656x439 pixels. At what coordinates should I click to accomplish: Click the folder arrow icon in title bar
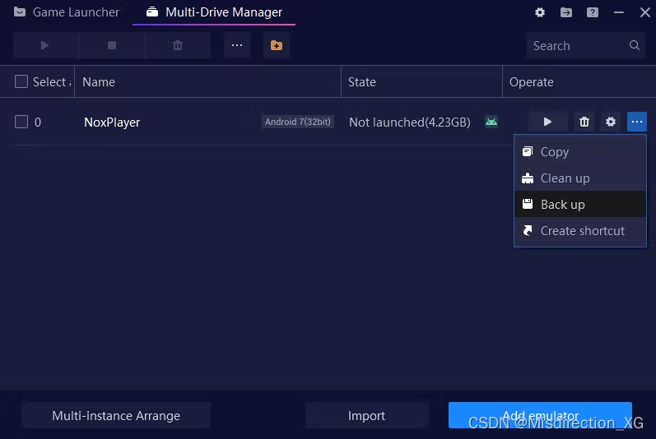[x=566, y=12]
